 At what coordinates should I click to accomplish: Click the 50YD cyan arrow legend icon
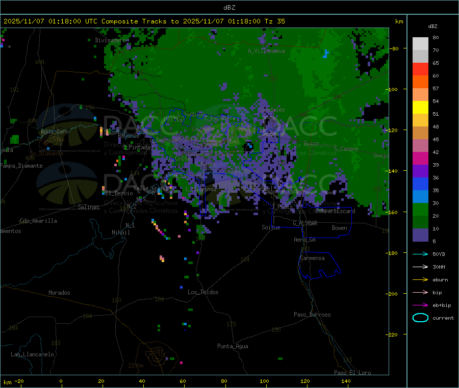click(420, 254)
